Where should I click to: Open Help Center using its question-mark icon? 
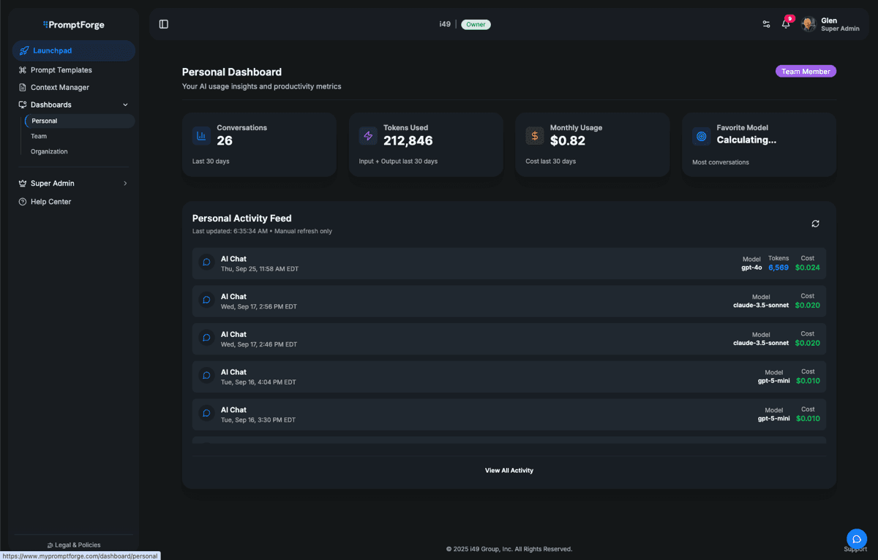[23, 201]
